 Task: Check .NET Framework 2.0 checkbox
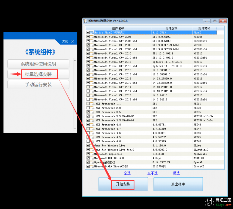(x=88, y=107)
